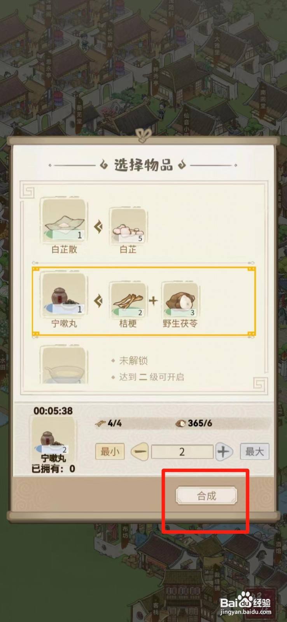Tap the 大雅里 building sign
287x622 pixels.
pyautogui.click(x=217, y=45)
